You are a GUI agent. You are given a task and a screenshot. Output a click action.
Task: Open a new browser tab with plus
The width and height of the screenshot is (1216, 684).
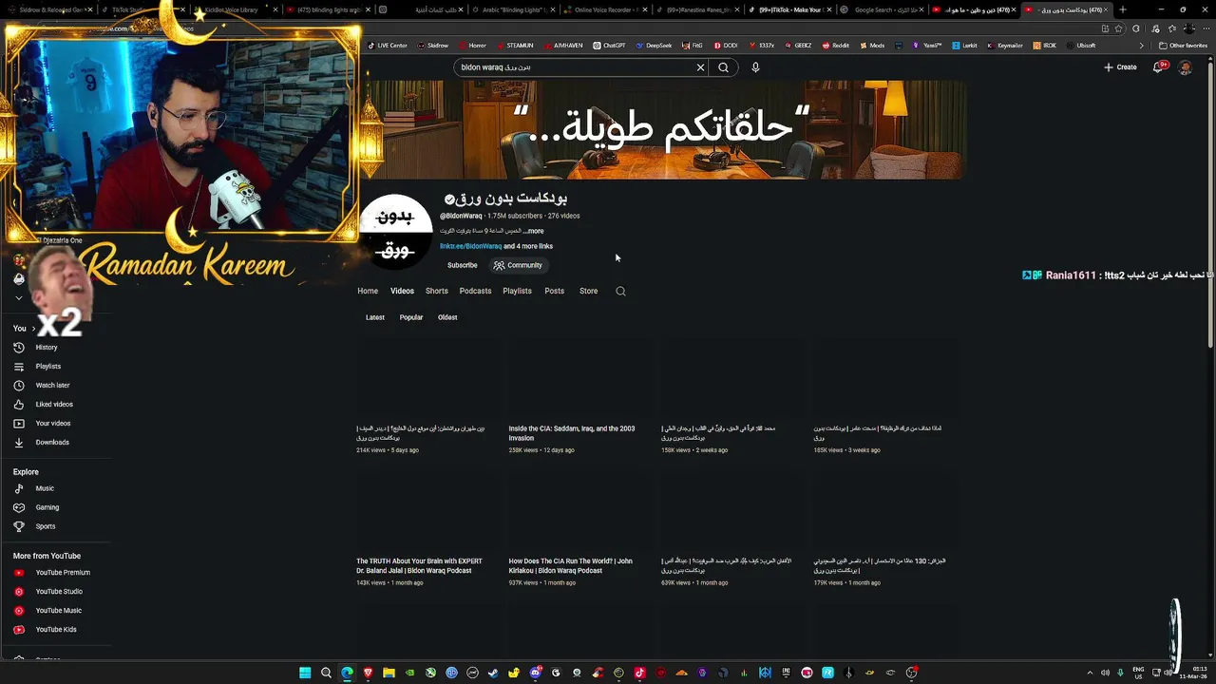tap(1123, 9)
